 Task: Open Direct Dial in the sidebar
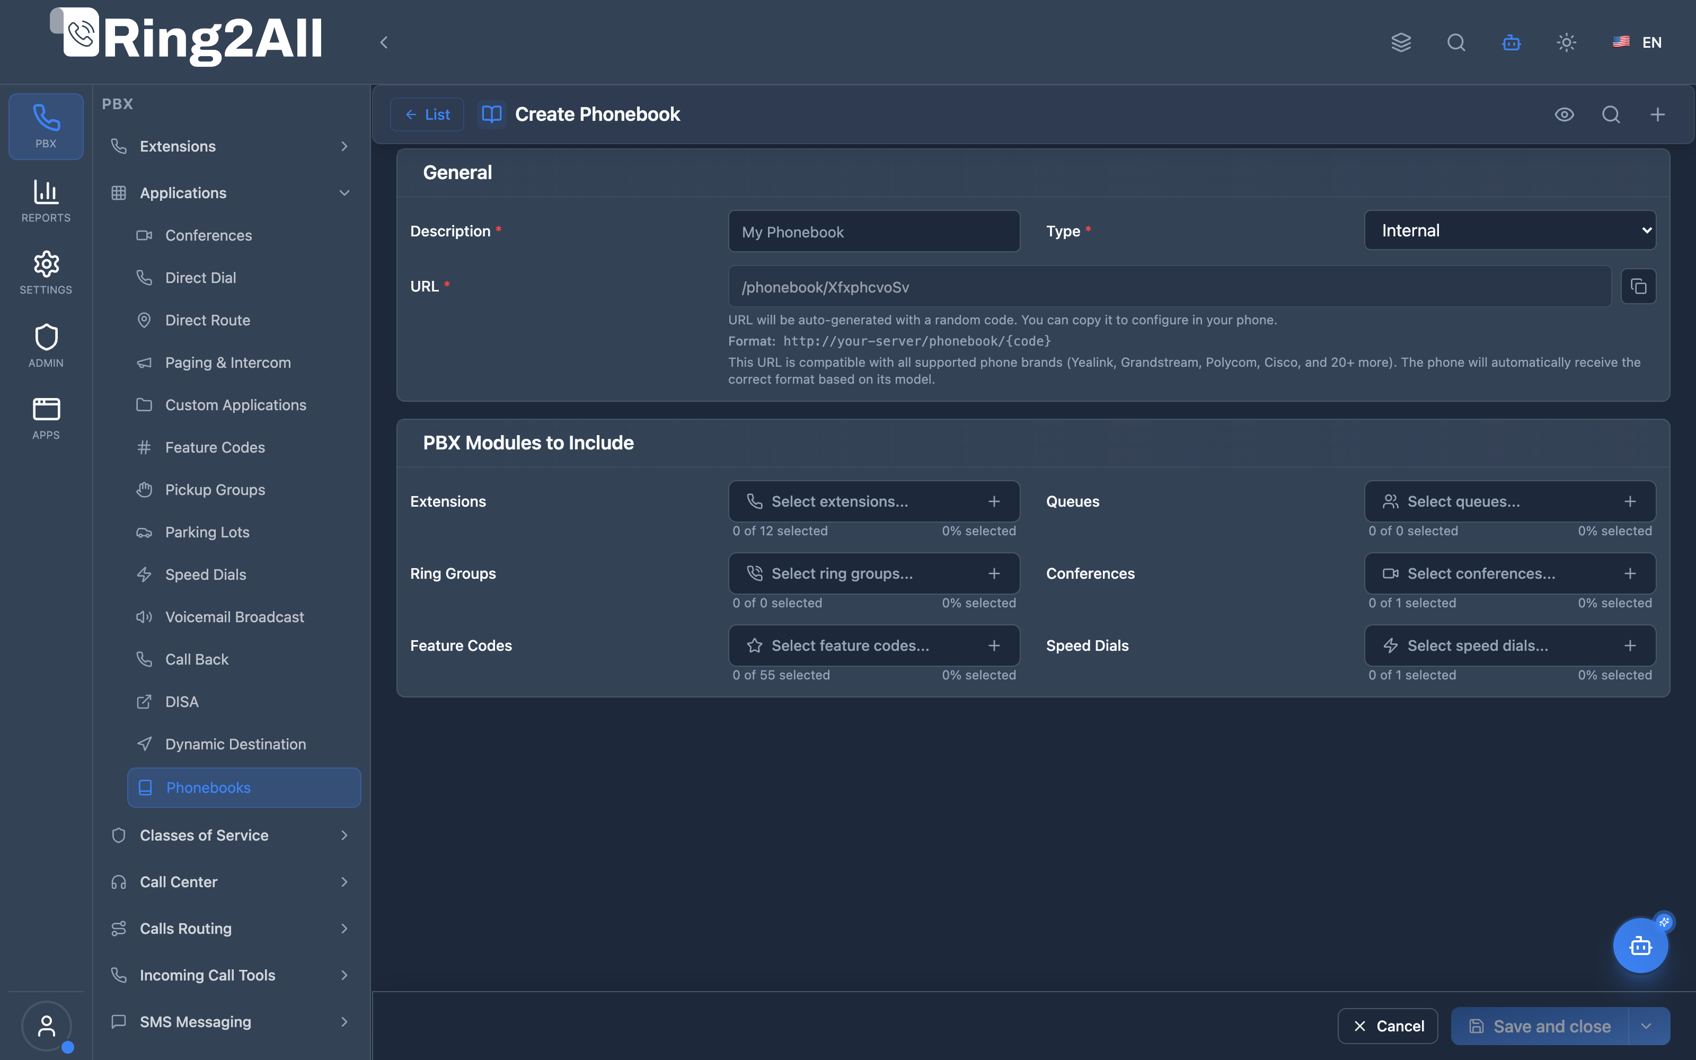click(244, 278)
